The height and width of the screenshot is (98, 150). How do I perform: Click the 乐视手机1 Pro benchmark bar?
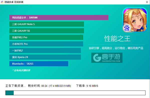[x=46, y=37]
